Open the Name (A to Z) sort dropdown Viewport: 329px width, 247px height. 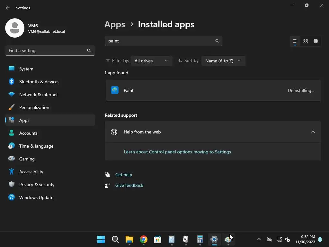[223, 61]
